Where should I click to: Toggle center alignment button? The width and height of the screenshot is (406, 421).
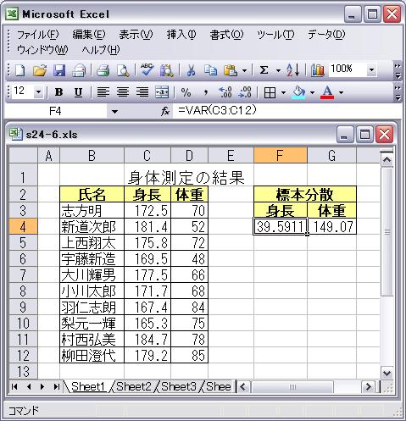123,92
